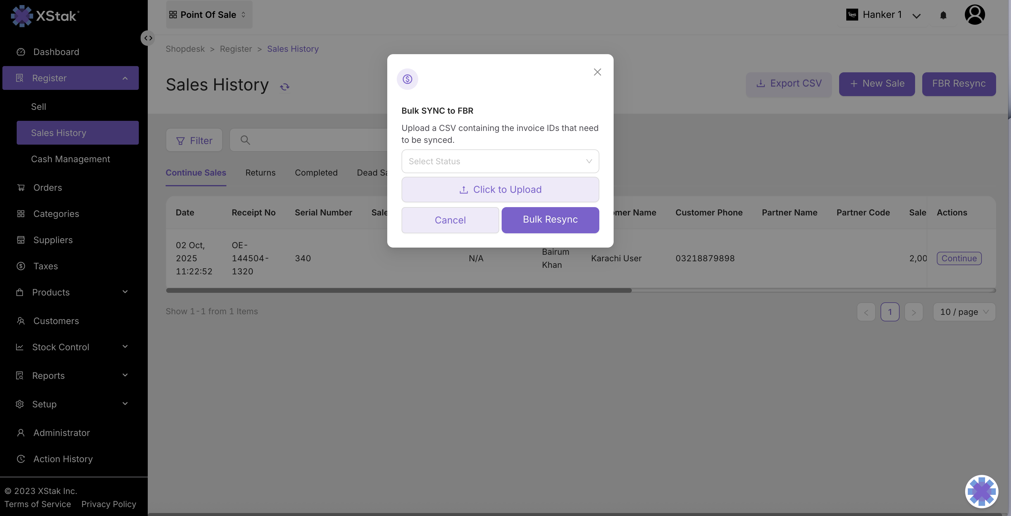Open Taxes from the sidebar

coord(46,266)
